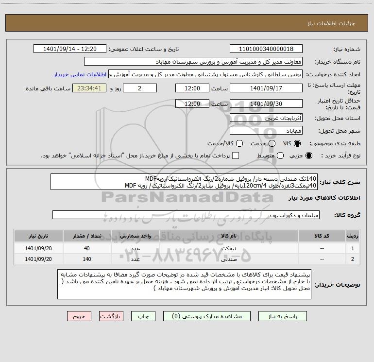Choose the متوسط purchase type radio
The image size is (374, 362).
click(280, 155)
